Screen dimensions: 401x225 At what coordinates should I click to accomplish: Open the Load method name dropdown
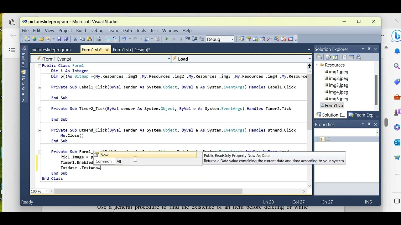point(310,59)
